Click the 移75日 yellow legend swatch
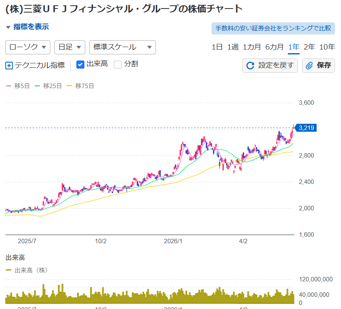 pyautogui.click(x=69, y=86)
